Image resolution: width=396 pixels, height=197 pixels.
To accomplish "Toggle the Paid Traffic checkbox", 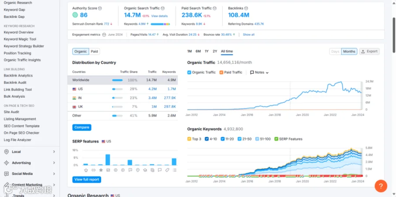I will [x=221, y=73].
